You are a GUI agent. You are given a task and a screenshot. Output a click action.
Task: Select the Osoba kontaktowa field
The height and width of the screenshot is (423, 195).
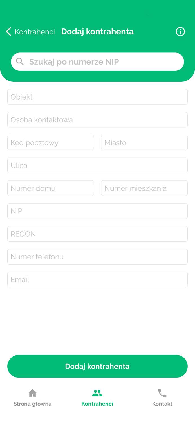98,120
